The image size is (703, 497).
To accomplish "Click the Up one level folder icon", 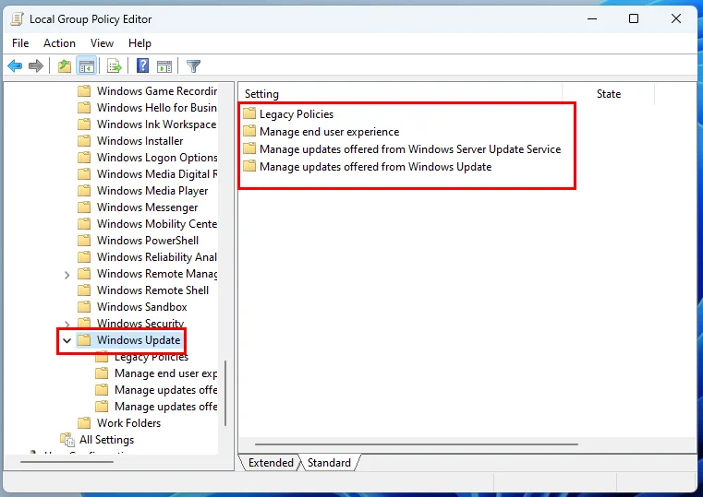I will [65, 66].
